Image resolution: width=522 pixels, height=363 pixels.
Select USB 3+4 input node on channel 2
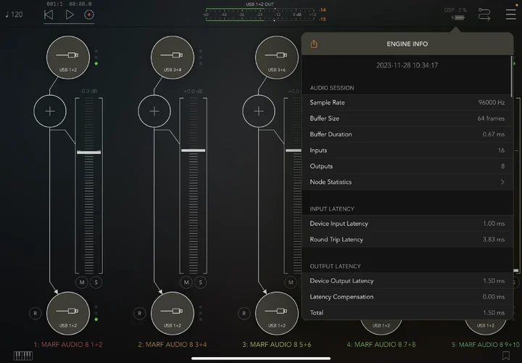coord(172,58)
